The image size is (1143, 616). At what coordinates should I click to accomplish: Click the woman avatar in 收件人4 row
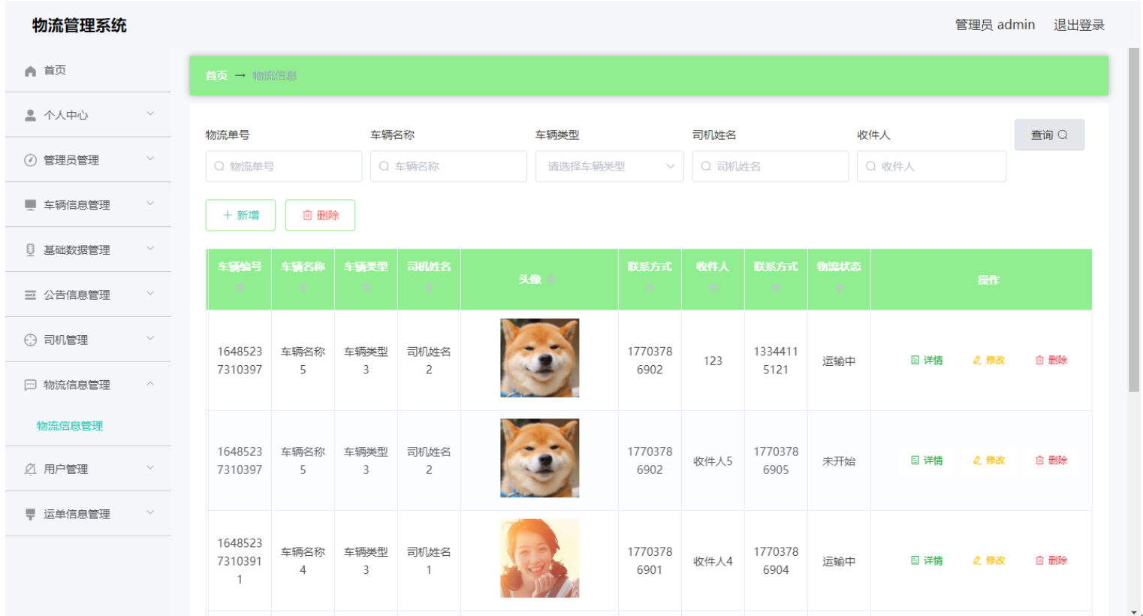tap(540, 558)
